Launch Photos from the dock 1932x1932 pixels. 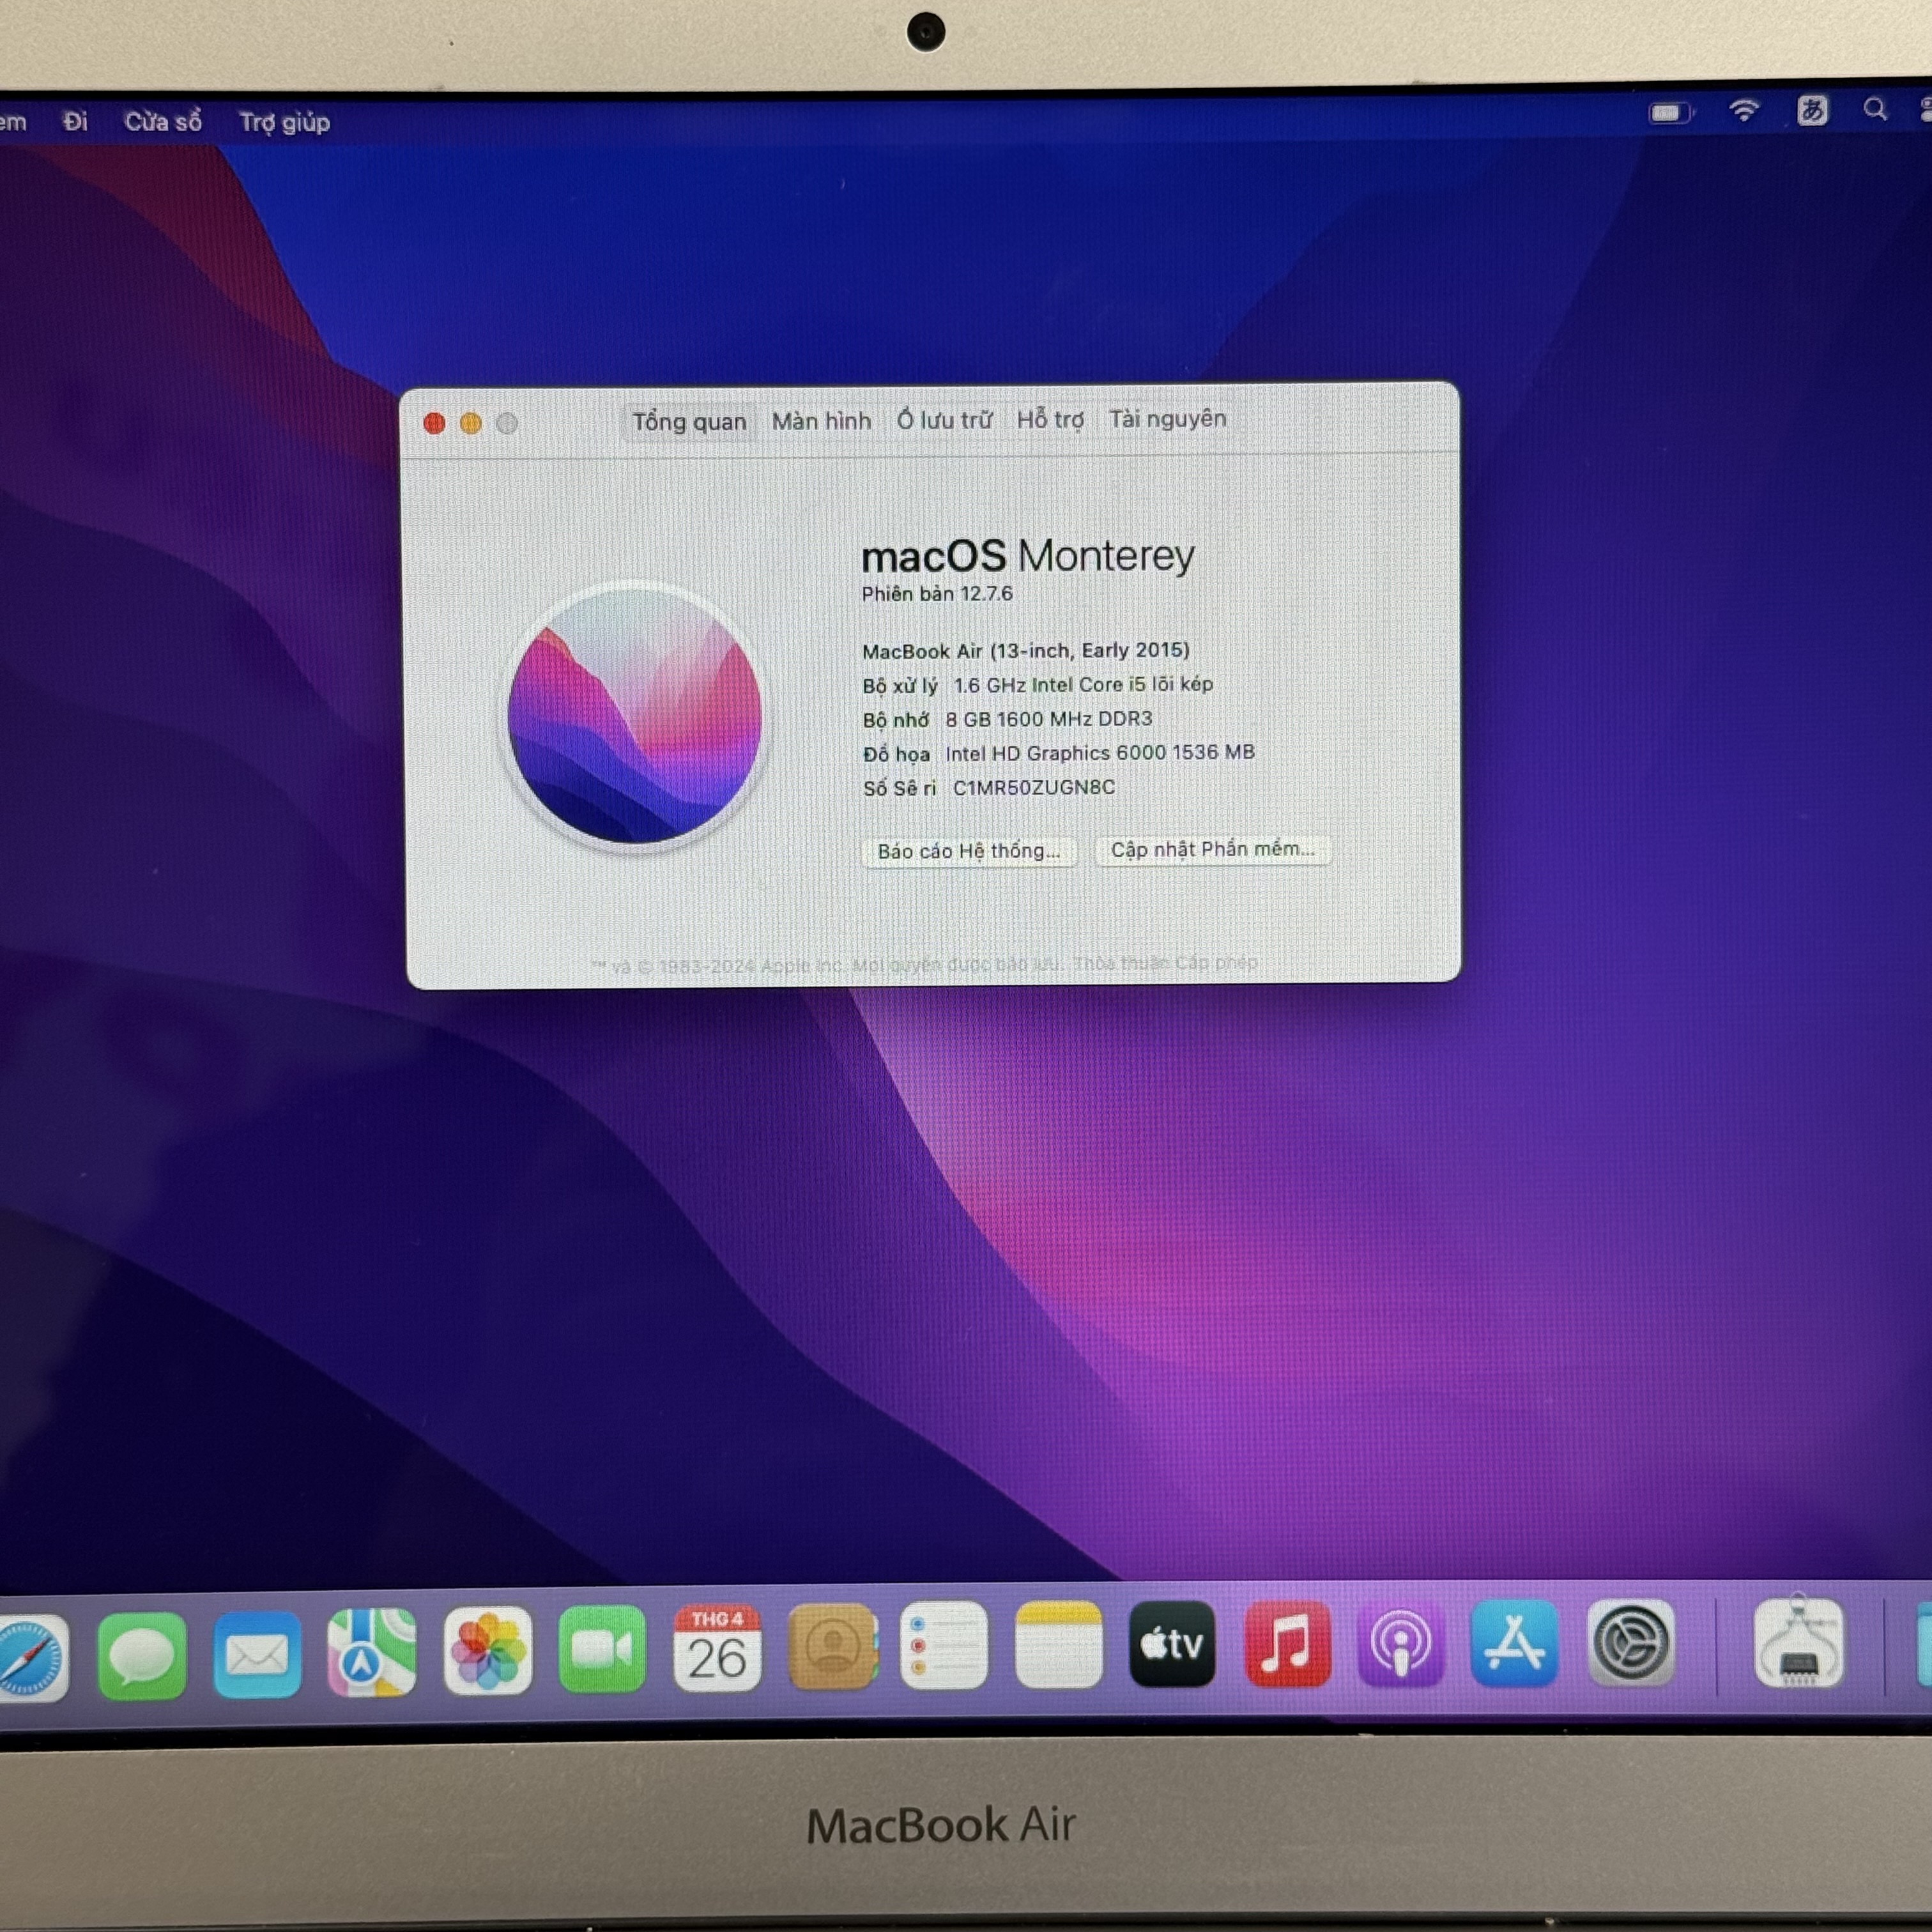487,1651
